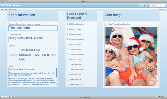Go to the next record arrow

coord(145,5)
